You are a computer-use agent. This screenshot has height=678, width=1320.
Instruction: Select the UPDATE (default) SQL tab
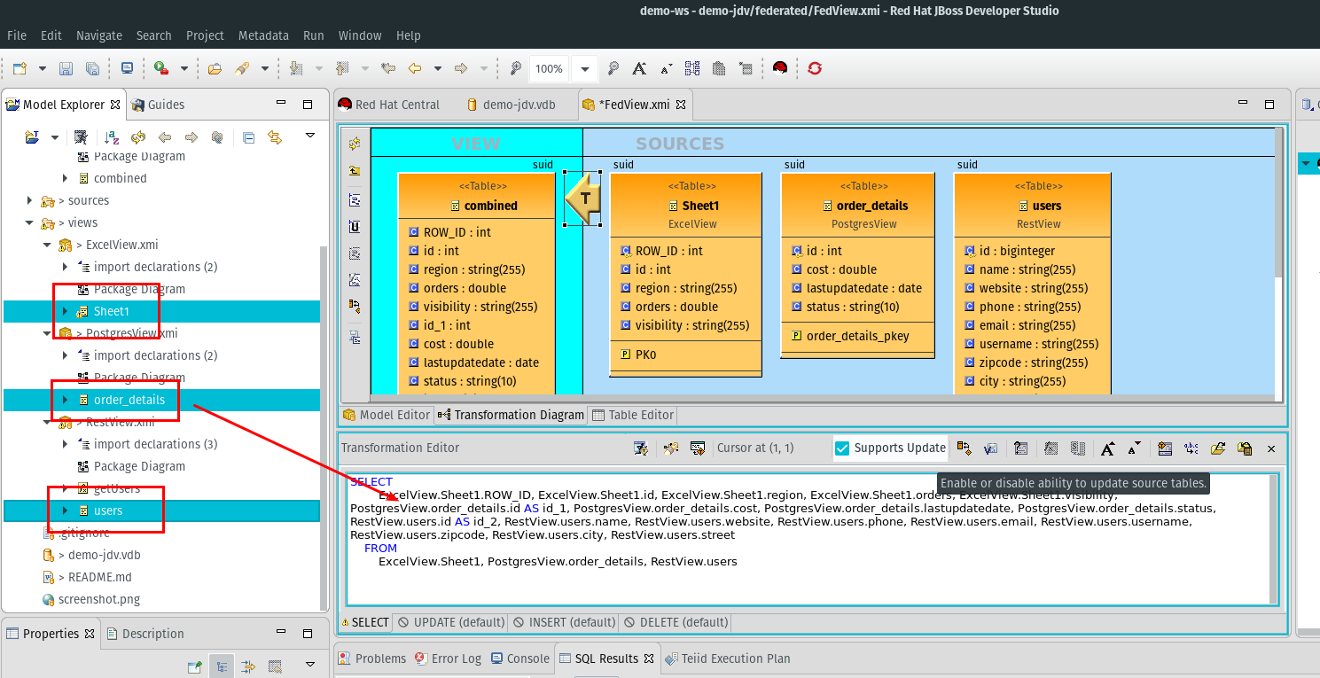[x=450, y=622]
